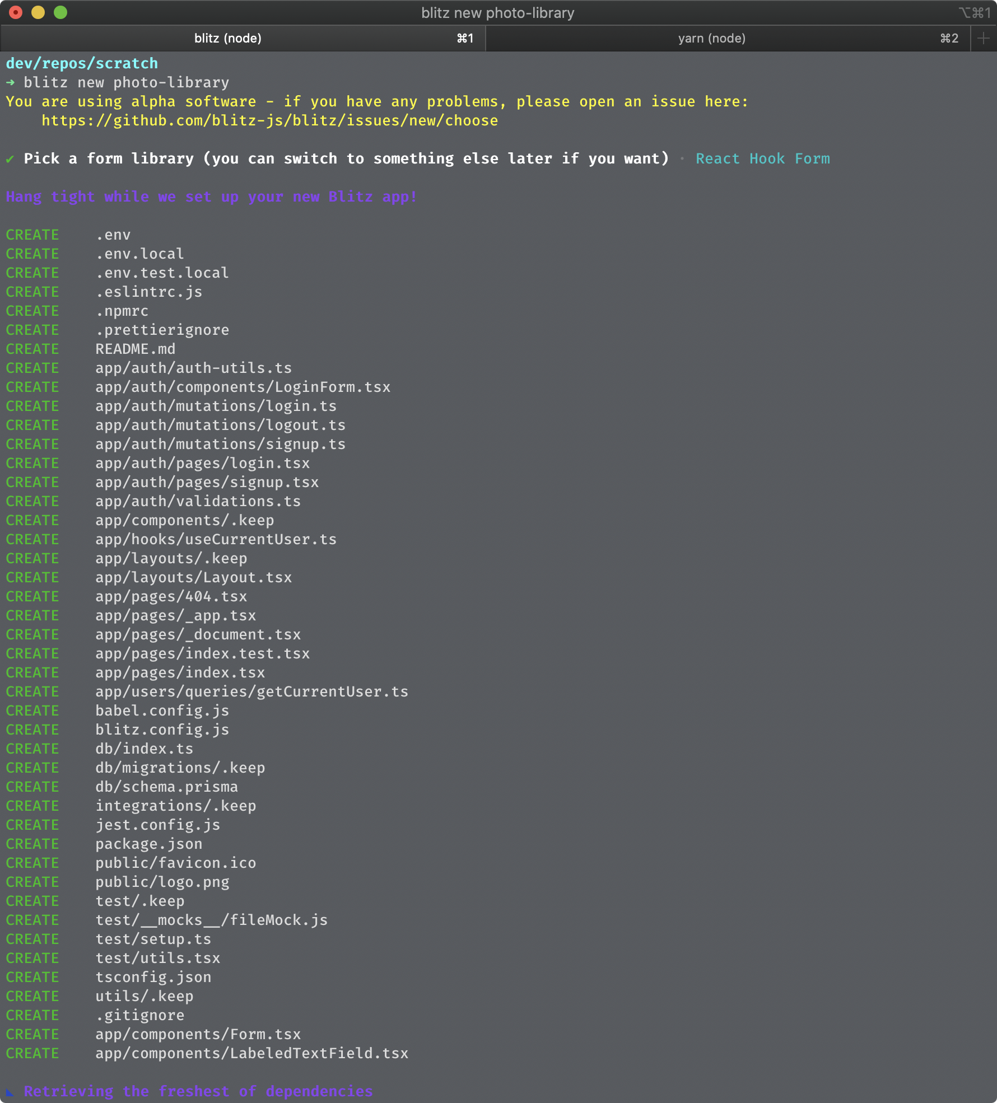Click the app/auth/mutations/login.ts path
997x1103 pixels.
pyautogui.click(x=216, y=406)
